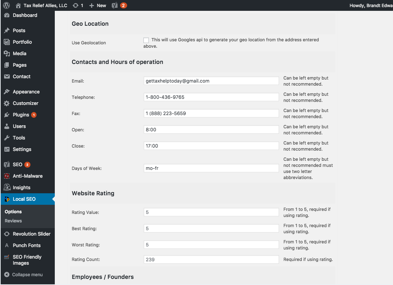Screen dimensions: 393x285
Task: Open the Dashboard gauge icon
Action: click(x=7, y=15)
